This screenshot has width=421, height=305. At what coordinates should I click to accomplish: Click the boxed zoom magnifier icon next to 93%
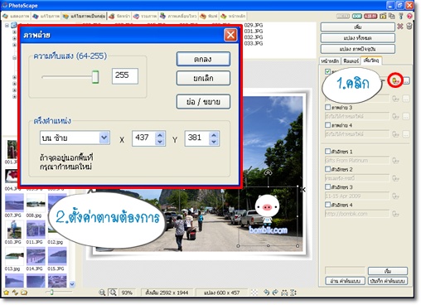(113, 293)
